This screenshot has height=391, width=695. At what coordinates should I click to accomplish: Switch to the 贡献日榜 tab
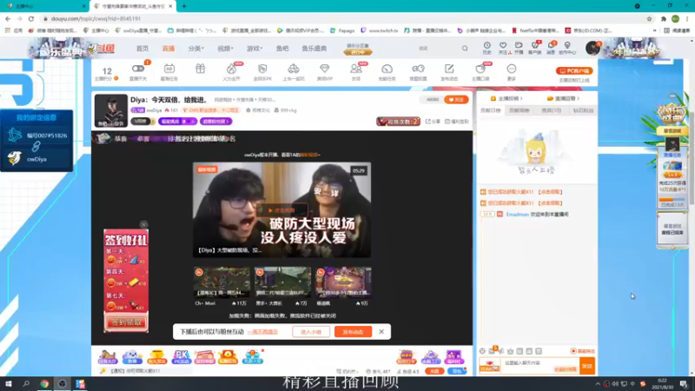(490, 110)
